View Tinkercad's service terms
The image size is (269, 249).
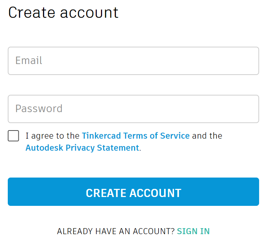click(136, 136)
